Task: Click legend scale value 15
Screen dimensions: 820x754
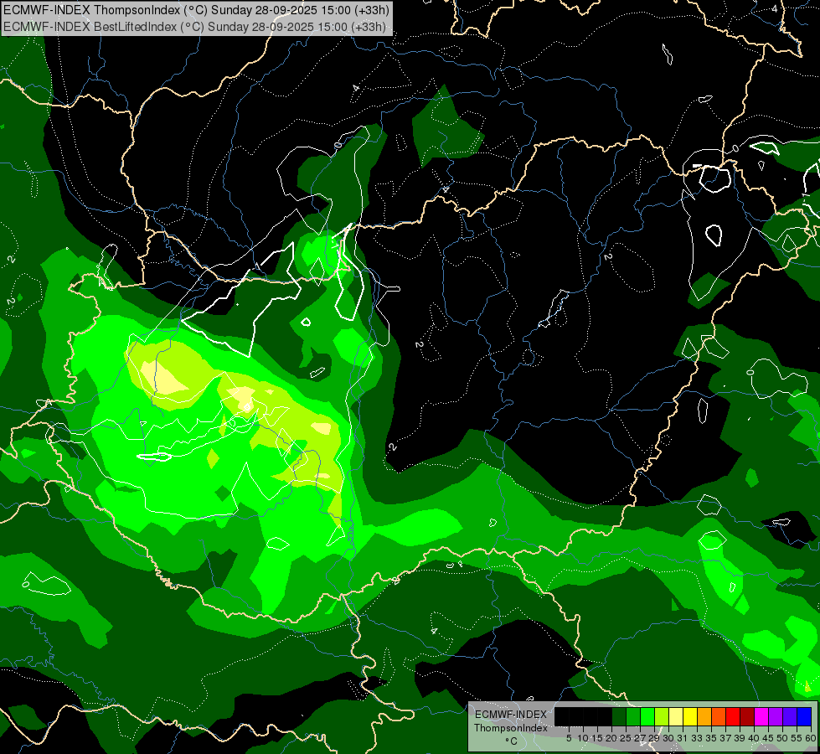Action: coord(597,738)
